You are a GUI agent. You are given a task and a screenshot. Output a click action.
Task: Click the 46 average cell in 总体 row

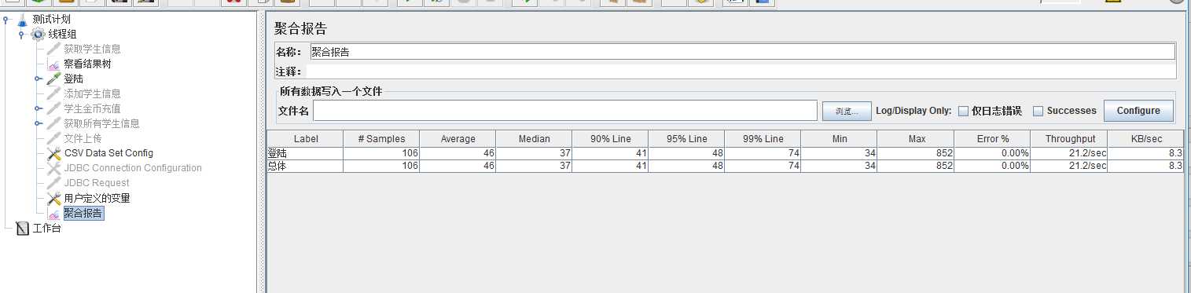pos(458,166)
